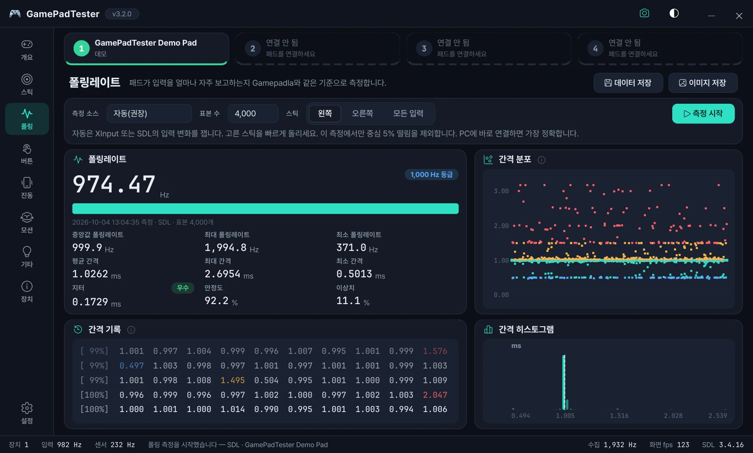Click the screenshot camera icon in title bar
Image resolution: width=753 pixels, height=453 pixels.
pyautogui.click(x=644, y=13)
